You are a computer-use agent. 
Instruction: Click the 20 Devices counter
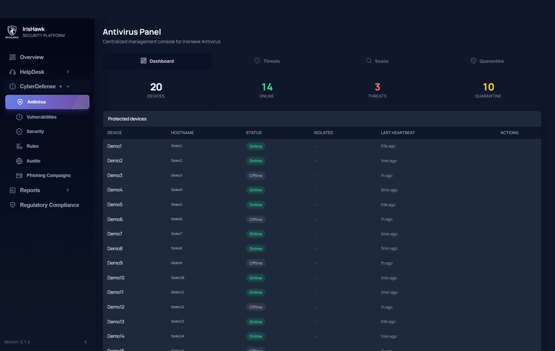pos(156,90)
